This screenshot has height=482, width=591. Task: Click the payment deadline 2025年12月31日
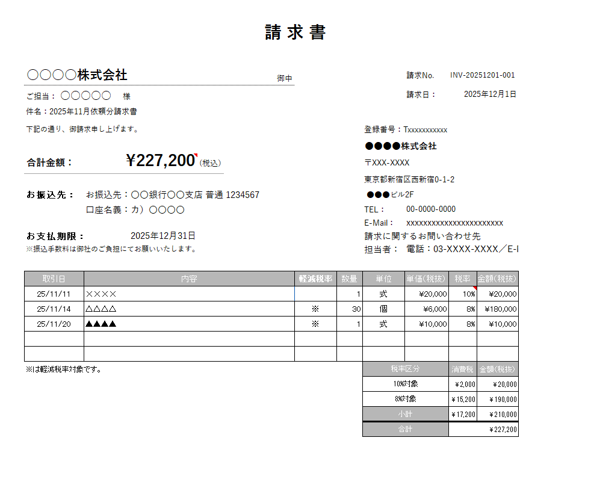pos(162,236)
